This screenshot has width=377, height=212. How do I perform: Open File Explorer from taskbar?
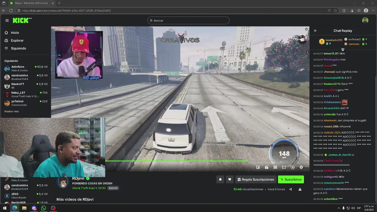coord(24,208)
